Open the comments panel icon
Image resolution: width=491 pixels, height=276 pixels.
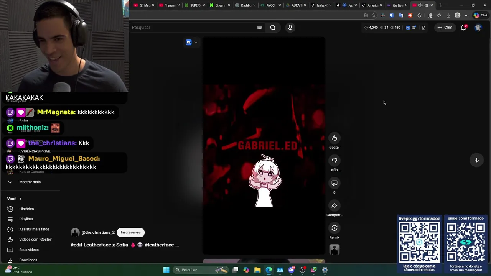click(334, 183)
